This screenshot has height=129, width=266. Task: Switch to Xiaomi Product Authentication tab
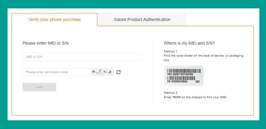tap(142, 19)
